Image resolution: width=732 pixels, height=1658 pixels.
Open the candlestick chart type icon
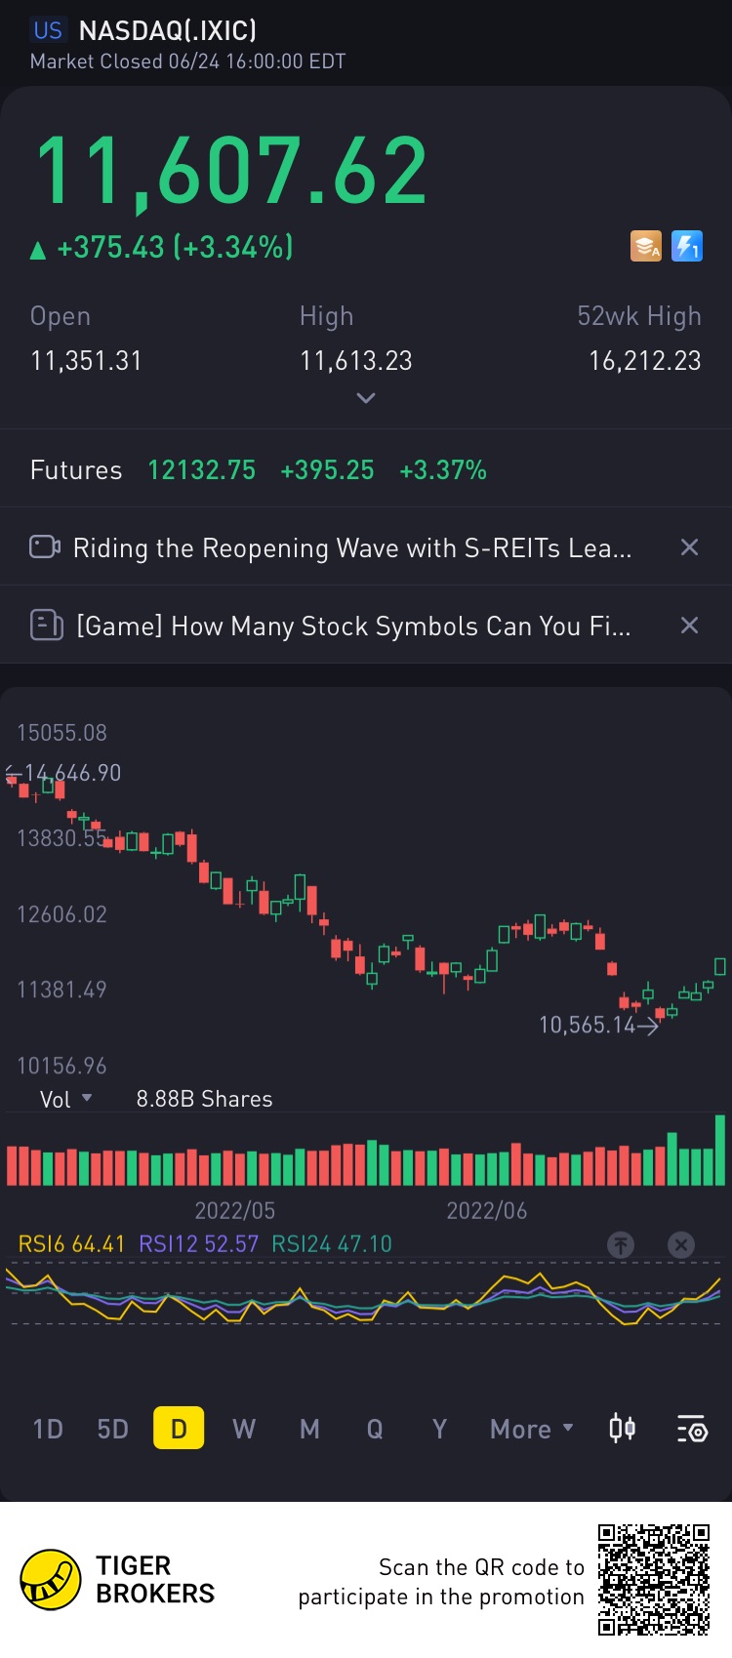(x=622, y=1429)
